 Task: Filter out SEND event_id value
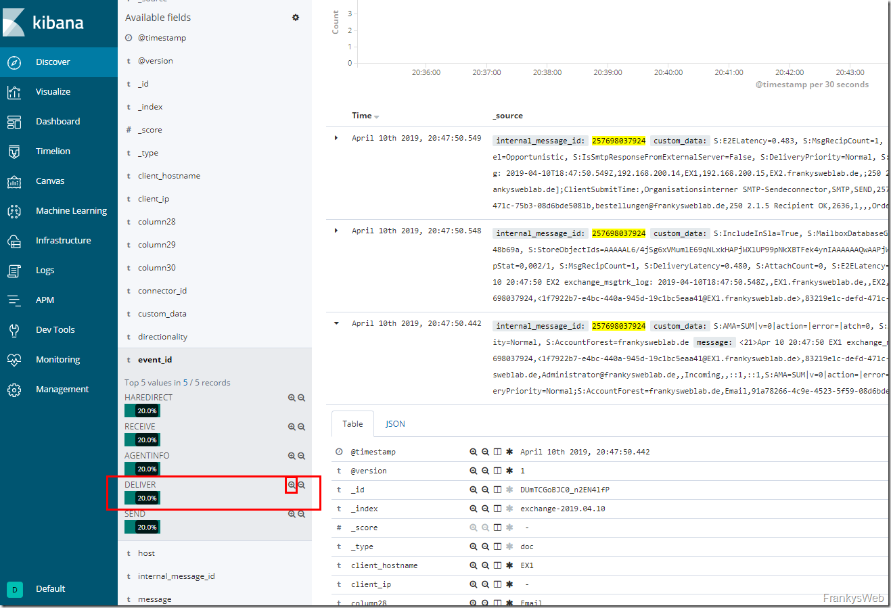[302, 514]
